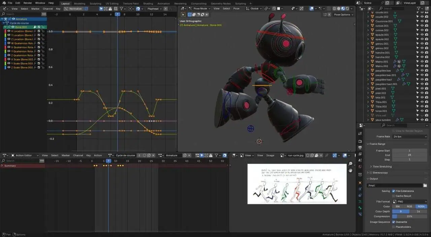
Task: Click the Compression slider
Action: click(x=409, y=216)
